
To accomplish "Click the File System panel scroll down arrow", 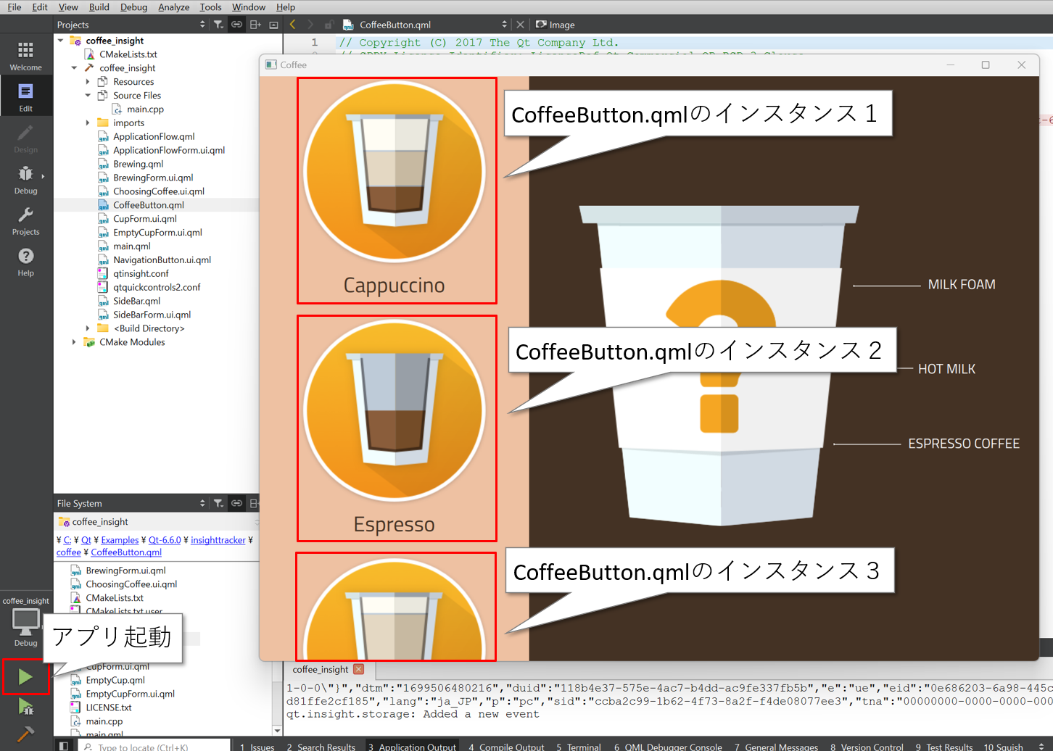I will tap(277, 731).
